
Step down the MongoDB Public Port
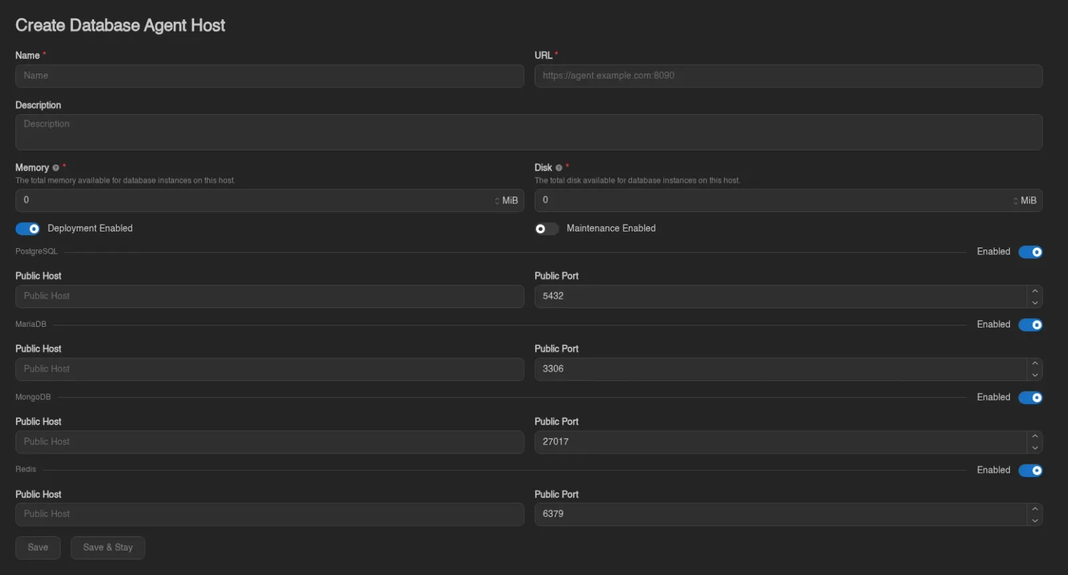tap(1035, 448)
